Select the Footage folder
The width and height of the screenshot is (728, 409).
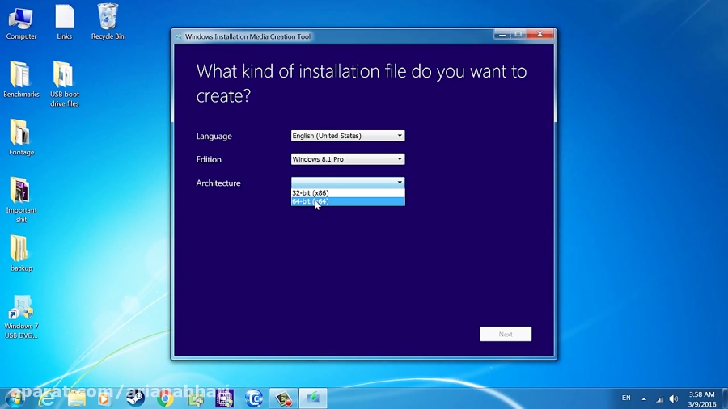click(x=21, y=137)
